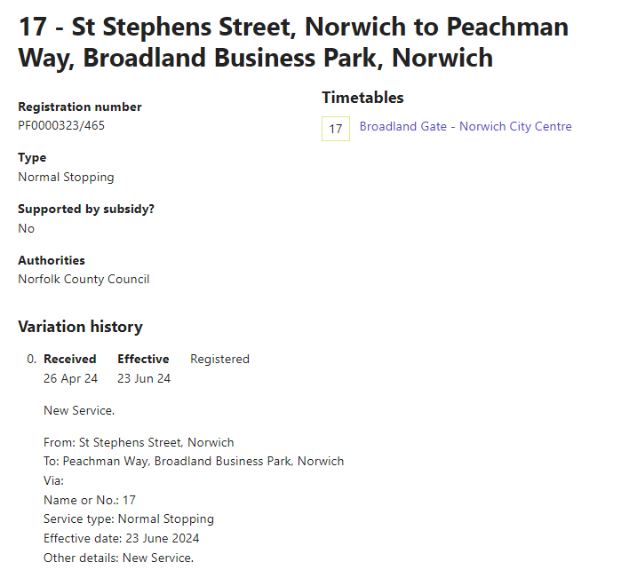Click Norfolk County Council under Authorities
This screenshot has width=629, height=570.
point(84,279)
